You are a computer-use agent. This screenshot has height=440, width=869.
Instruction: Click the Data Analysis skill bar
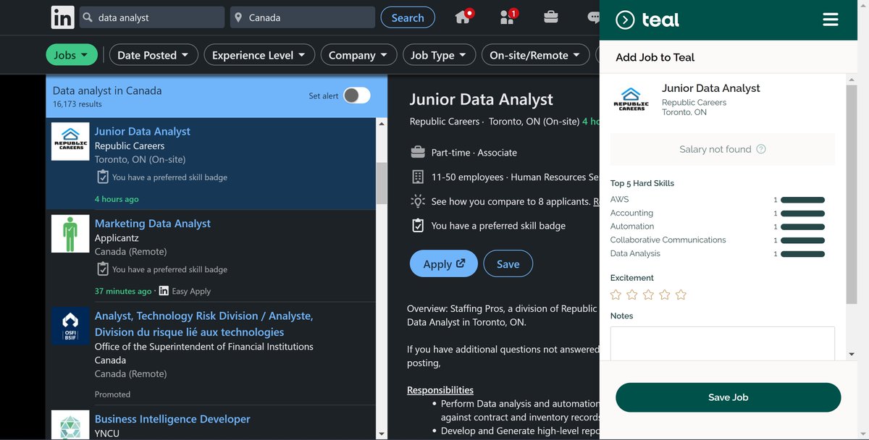[x=802, y=254]
